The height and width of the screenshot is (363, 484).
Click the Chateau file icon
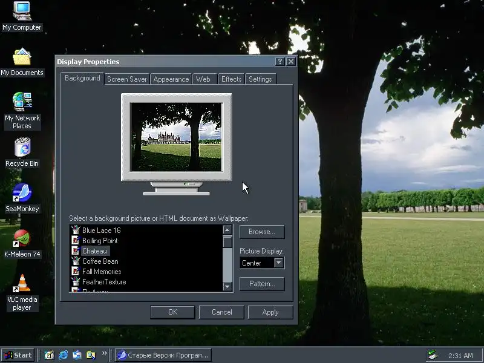pyautogui.click(x=76, y=250)
